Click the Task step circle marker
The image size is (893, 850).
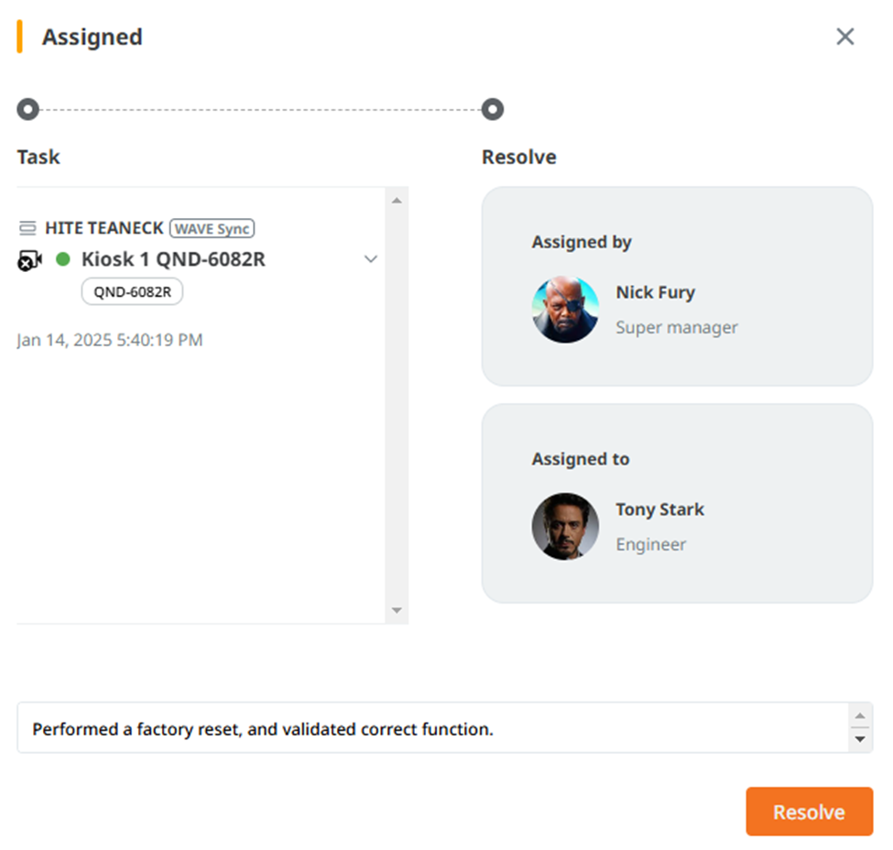(27, 109)
